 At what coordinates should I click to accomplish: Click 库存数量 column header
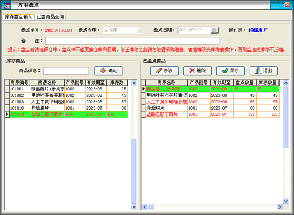pos(268,82)
